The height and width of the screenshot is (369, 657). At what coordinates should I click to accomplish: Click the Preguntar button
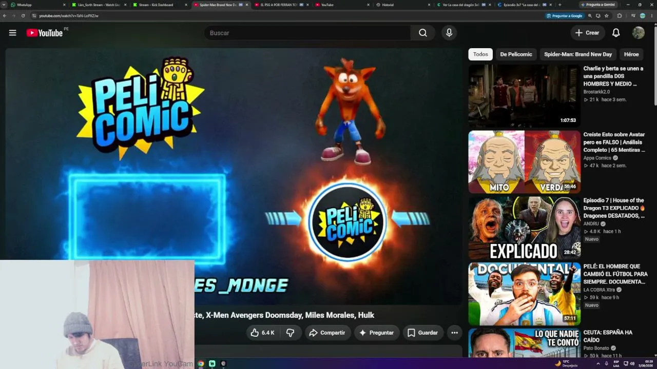376,333
